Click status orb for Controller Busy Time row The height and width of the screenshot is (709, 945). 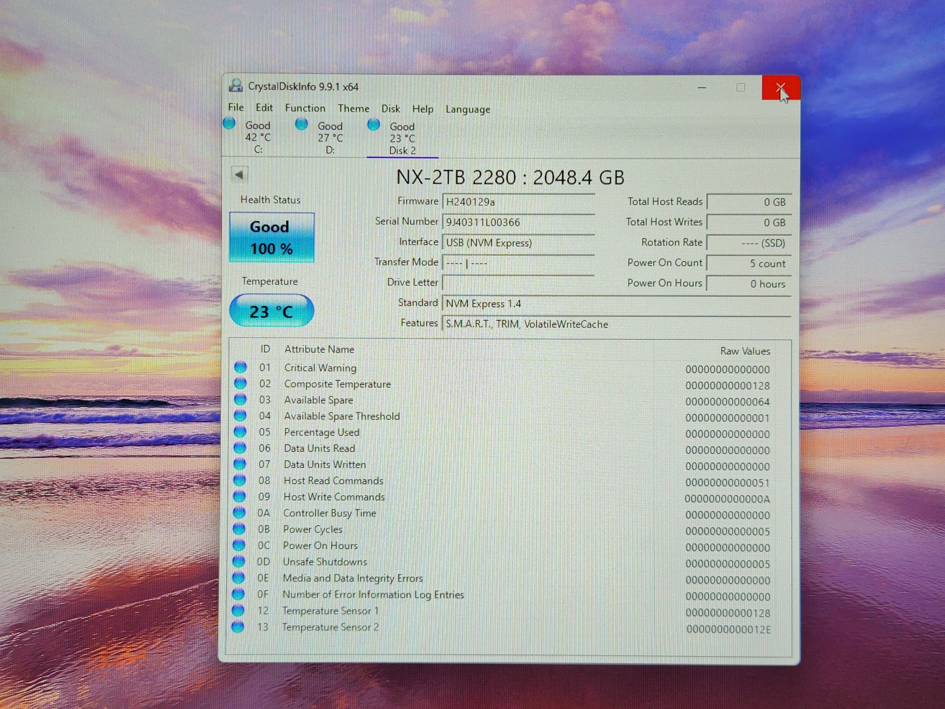(239, 513)
